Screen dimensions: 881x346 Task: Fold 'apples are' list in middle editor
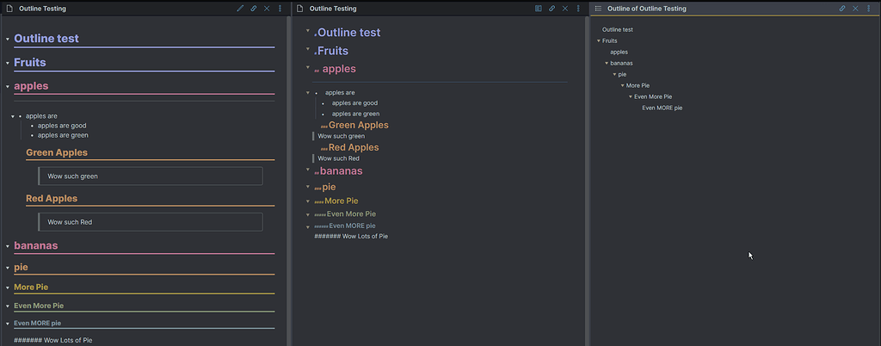(308, 93)
